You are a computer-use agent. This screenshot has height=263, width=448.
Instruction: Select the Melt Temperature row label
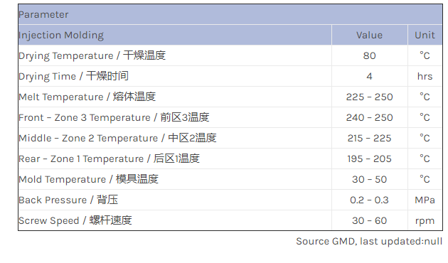(x=87, y=97)
